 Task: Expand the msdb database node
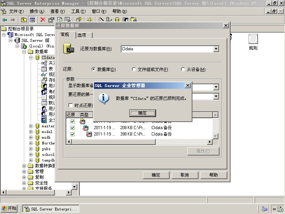(31, 137)
